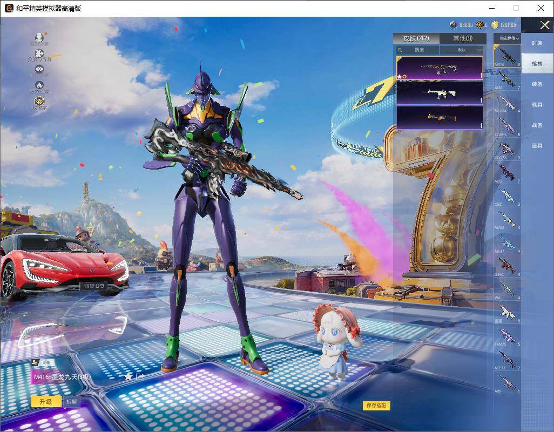Favorite the M416 skin via the star
The width and height of the screenshot is (554, 432).
click(127, 376)
